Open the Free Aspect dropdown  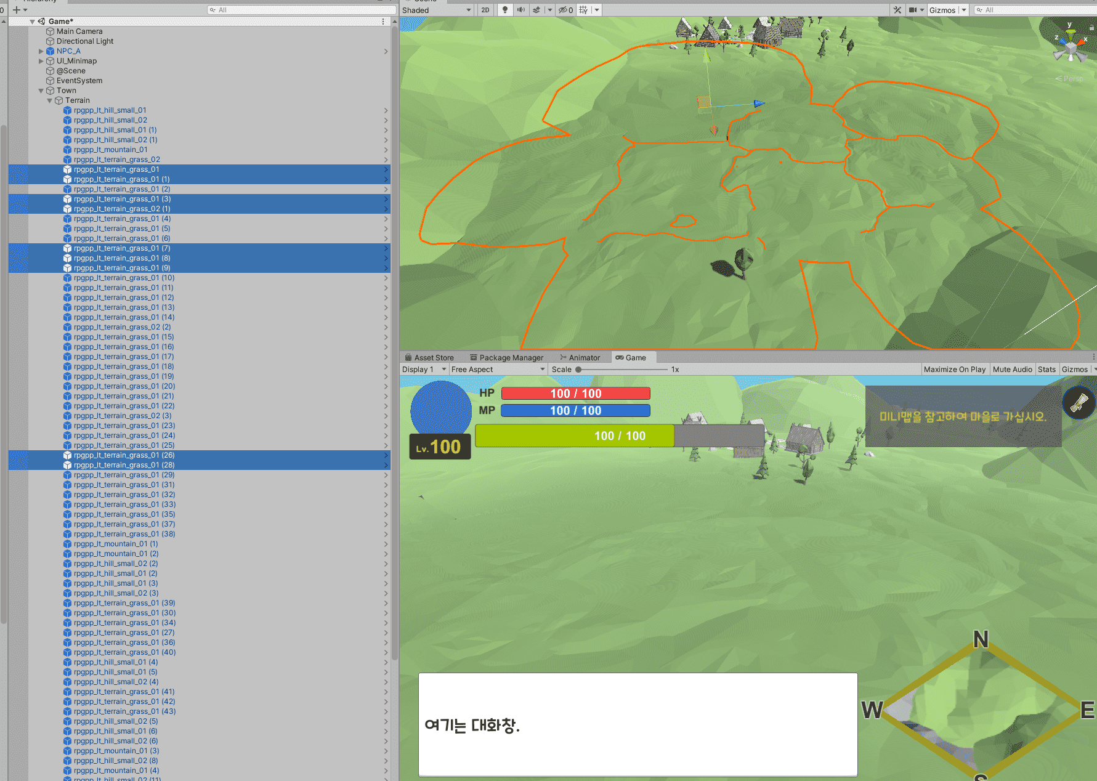click(498, 370)
